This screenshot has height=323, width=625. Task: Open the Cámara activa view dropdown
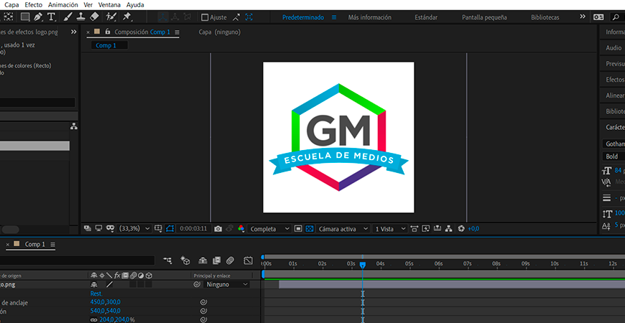click(343, 229)
